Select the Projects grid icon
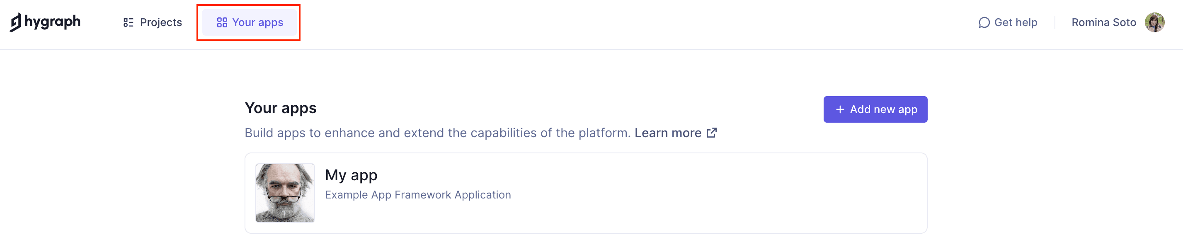 [128, 22]
